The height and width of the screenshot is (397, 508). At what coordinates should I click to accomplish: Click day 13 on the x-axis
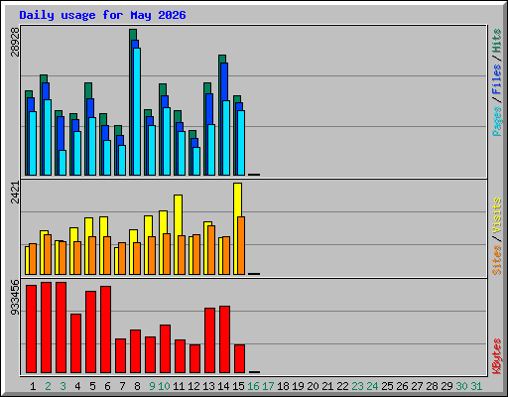(208, 386)
